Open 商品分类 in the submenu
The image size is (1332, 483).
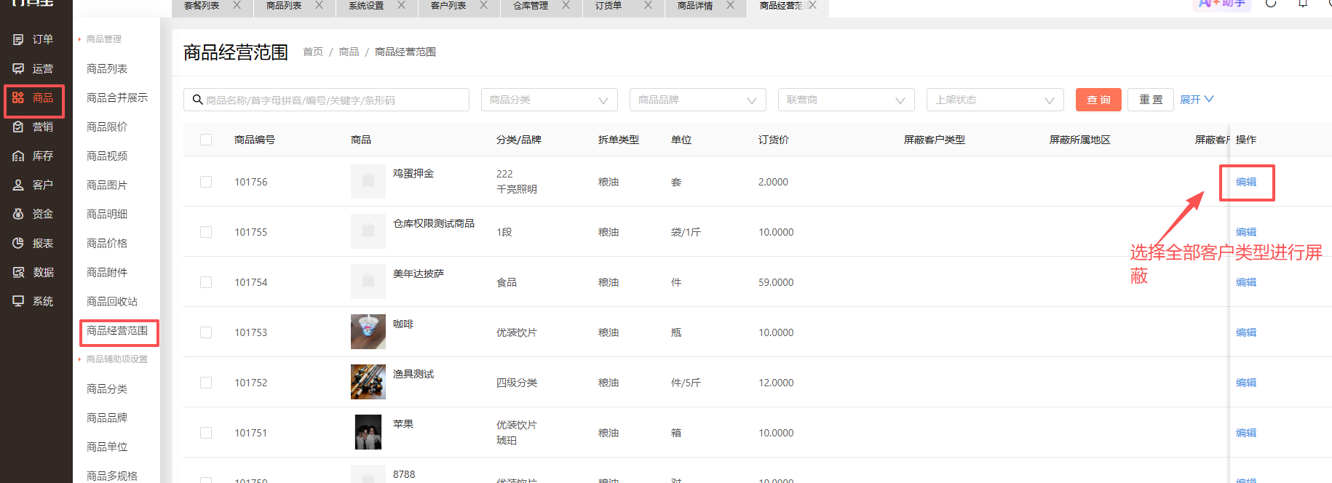[107, 388]
